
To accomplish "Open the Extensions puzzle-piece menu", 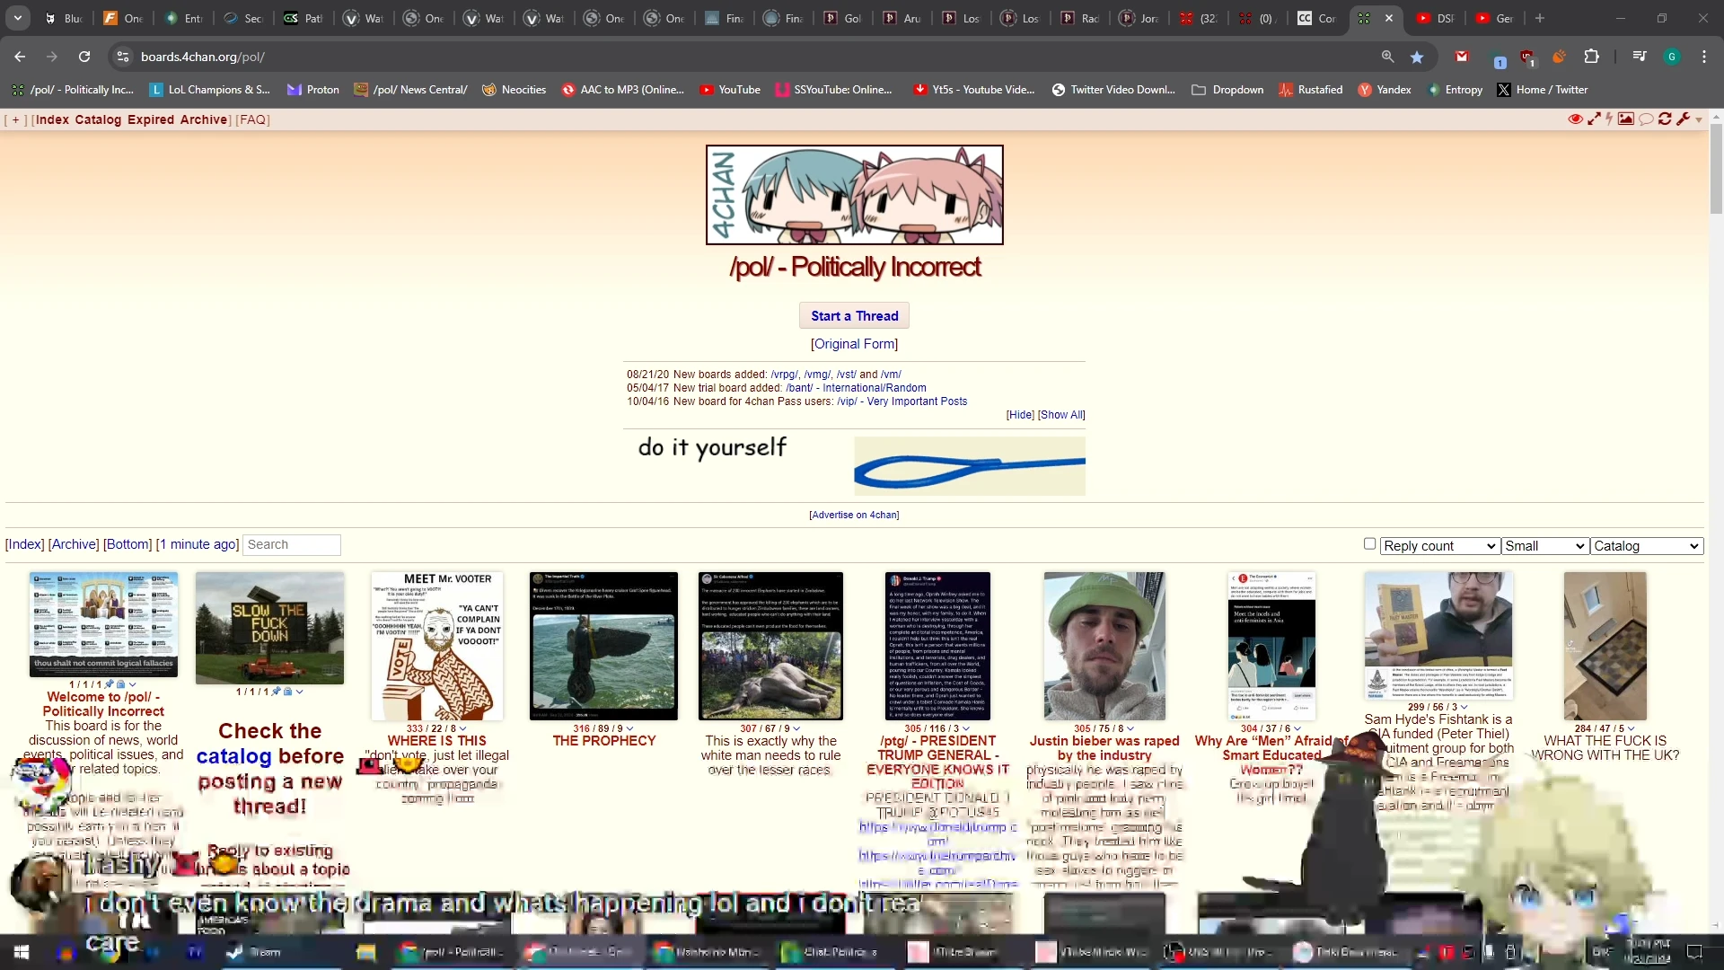I will pos(1591,57).
